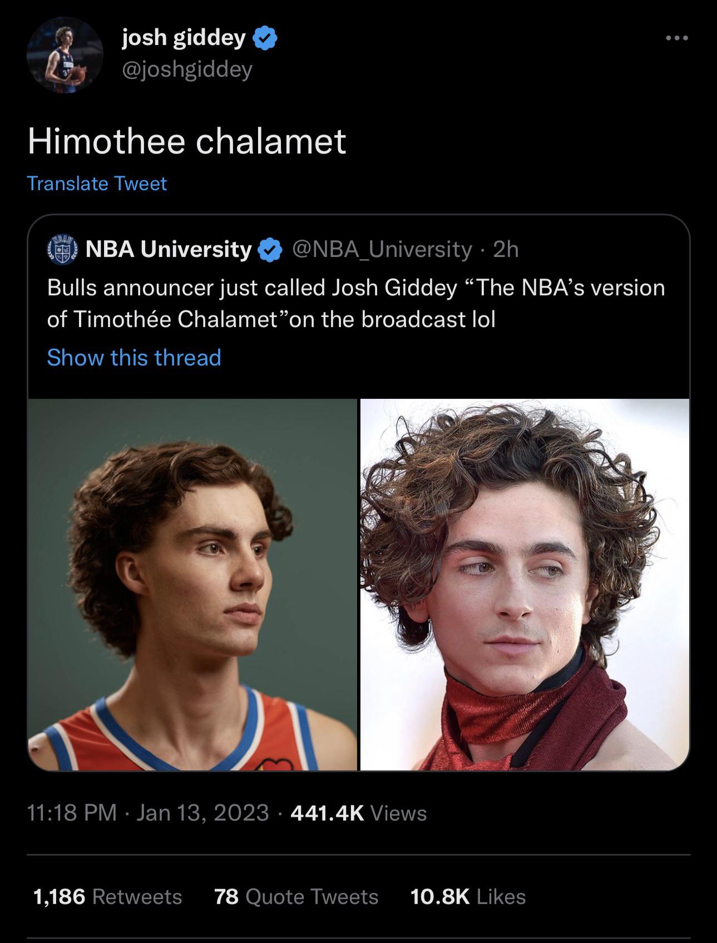View the 78 Quote Tweets list
The height and width of the screenshot is (943, 717).
click(296, 896)
